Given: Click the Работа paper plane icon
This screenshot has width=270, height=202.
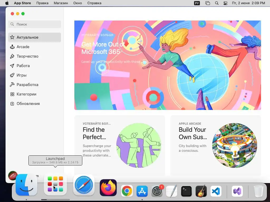Looking at the screenshot, I should point(12,65).
